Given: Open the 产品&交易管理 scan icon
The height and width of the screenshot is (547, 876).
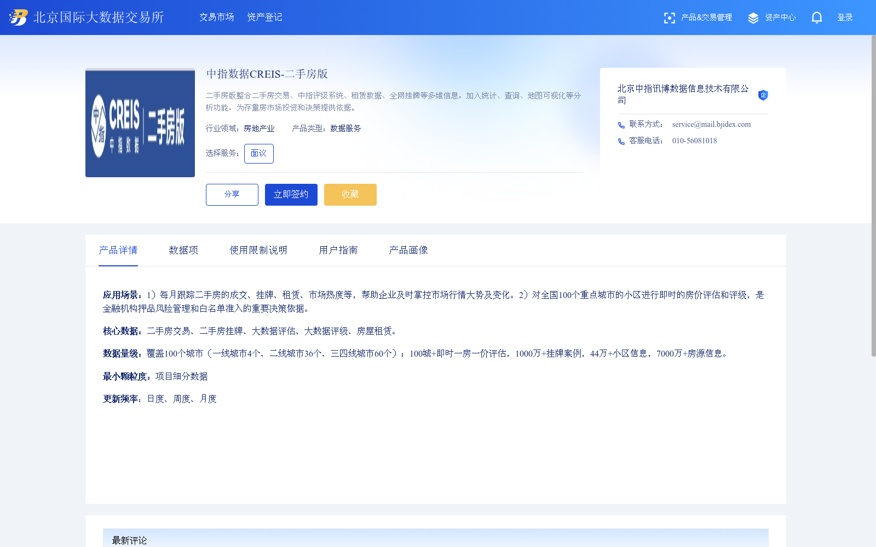Looking at the screenshot, I should pos(670,18).
